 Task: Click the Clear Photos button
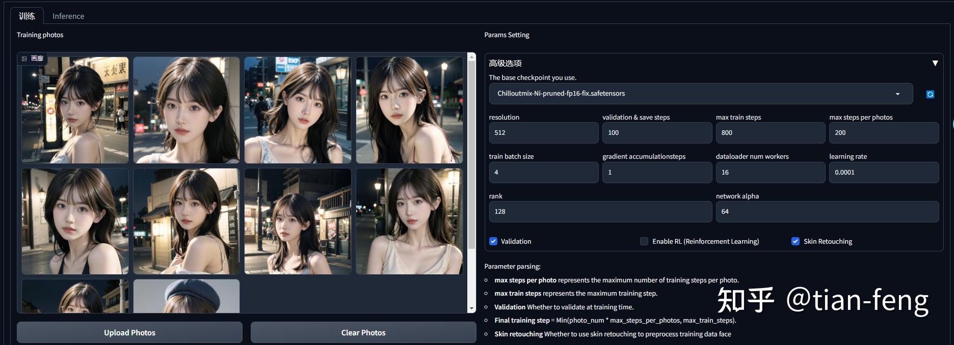[363, 332]
